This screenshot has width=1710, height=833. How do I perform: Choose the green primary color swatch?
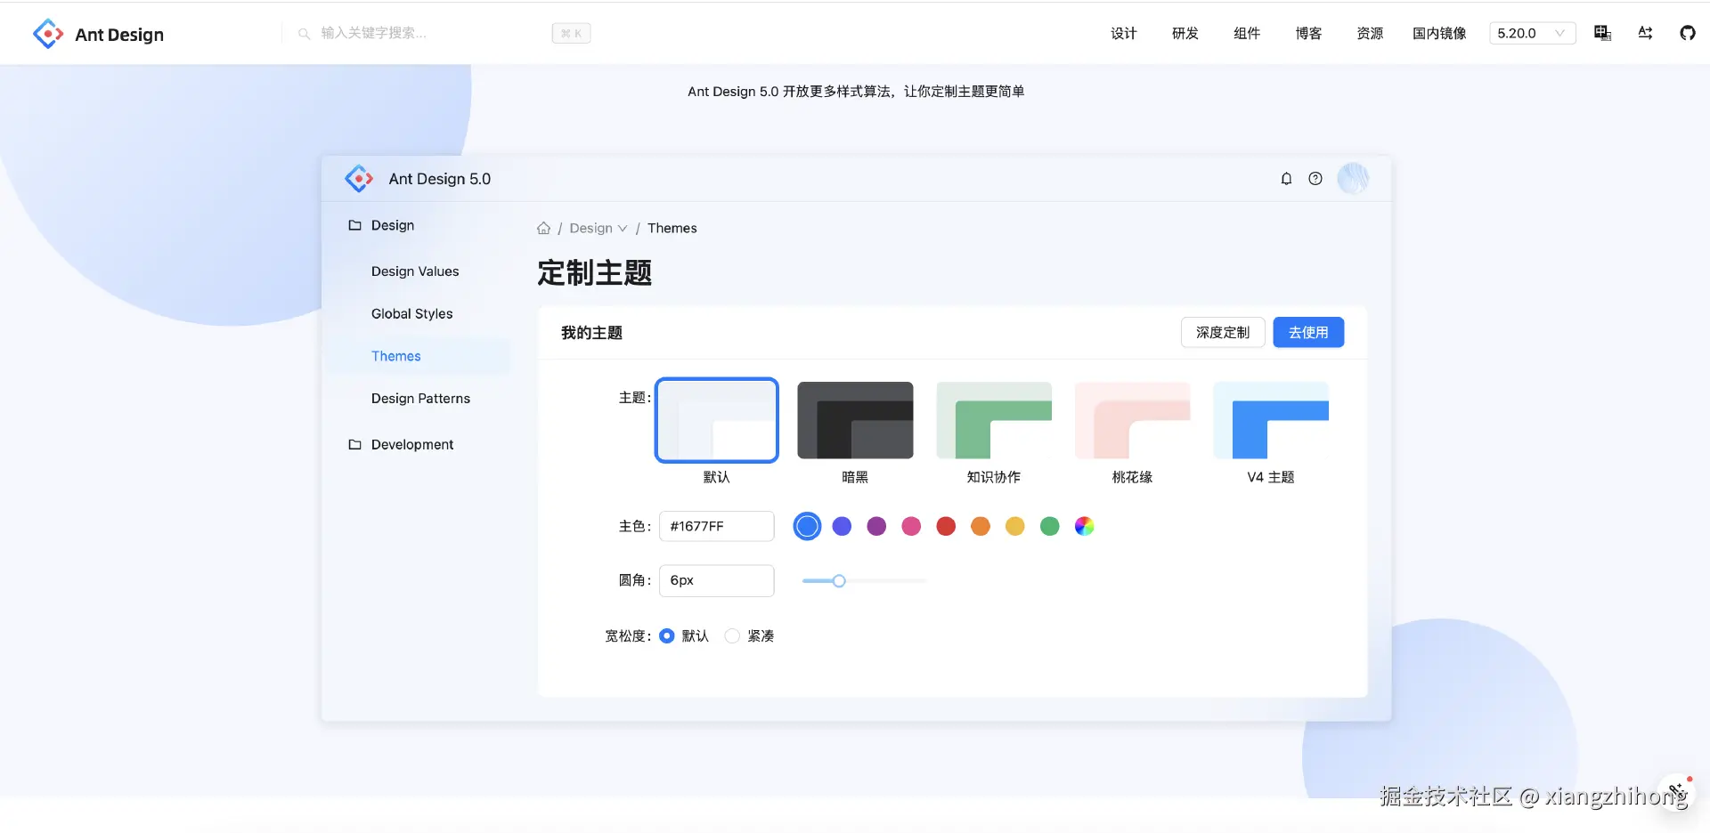(1050, 526)
